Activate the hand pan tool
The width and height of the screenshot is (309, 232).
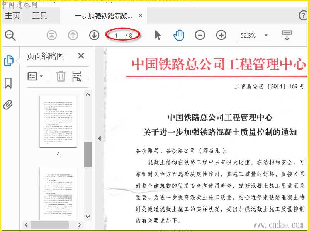(x=179, y=35)
